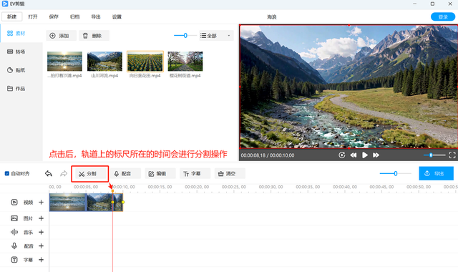Add an item to the 图片 track
458x272 pixels.
[42, 218]
